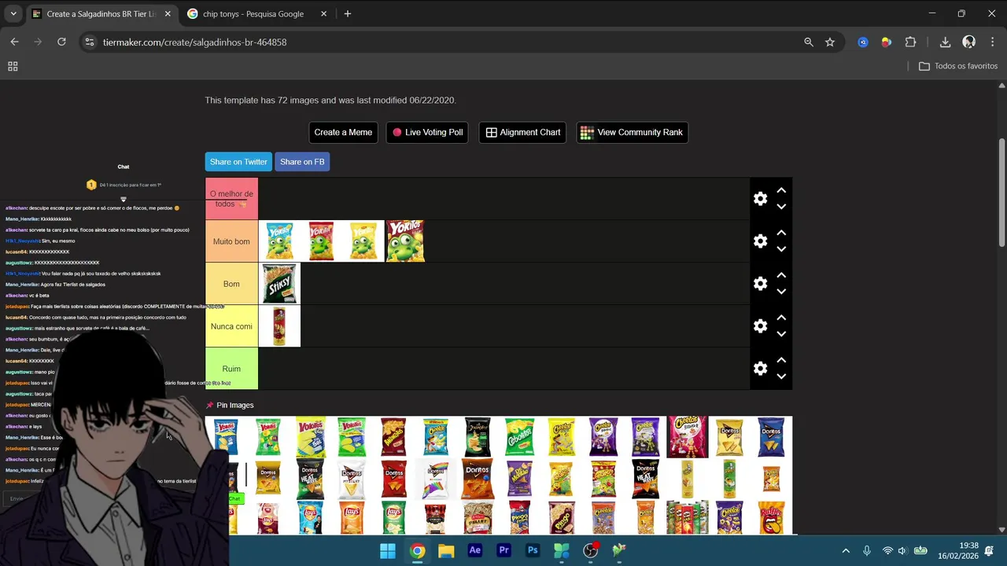Move 'Nunca comi' row down

(x=781, y=334)
